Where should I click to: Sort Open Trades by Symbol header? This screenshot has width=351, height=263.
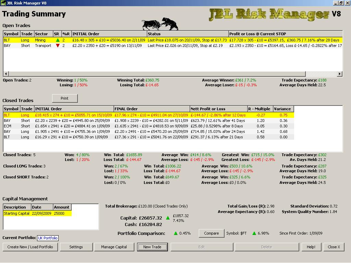point(11,34)
